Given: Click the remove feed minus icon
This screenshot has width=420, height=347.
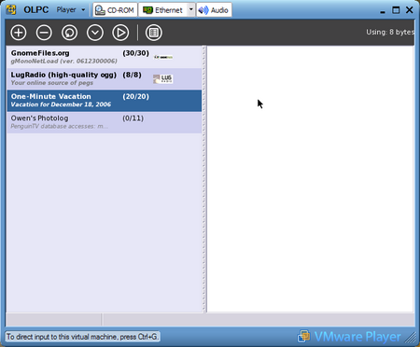Looking at the screenshot, I should coord(44,33).
